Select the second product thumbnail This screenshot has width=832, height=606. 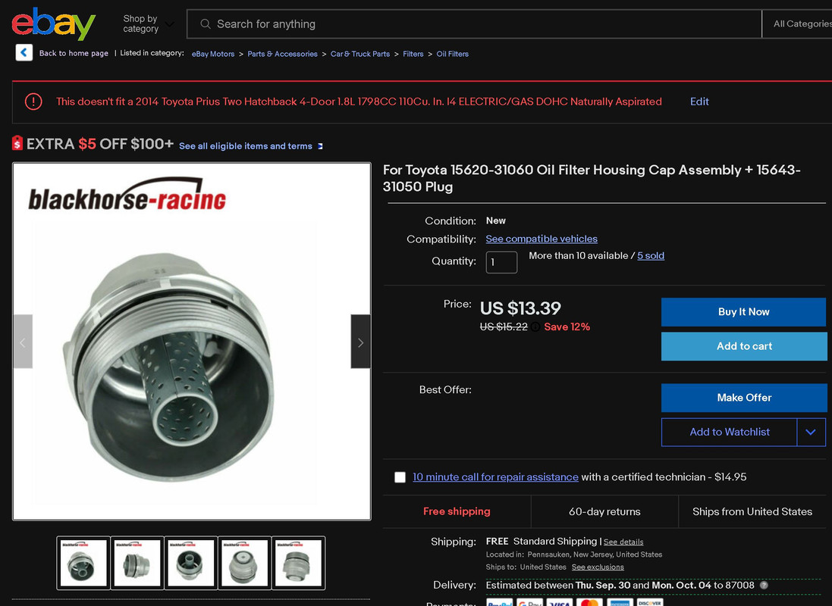point(137,563)
